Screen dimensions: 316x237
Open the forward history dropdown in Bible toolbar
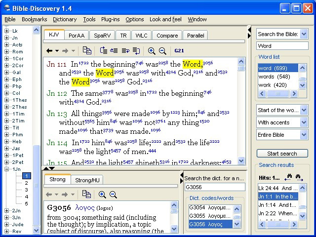(x=73, y=51)
